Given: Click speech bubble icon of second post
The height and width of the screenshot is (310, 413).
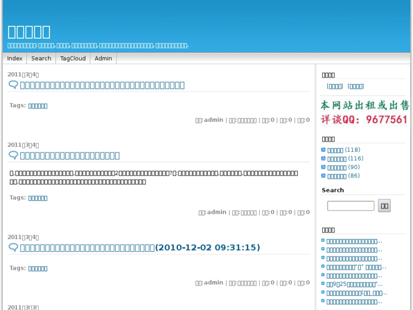Looking at the screenshot, I should 13,155.
